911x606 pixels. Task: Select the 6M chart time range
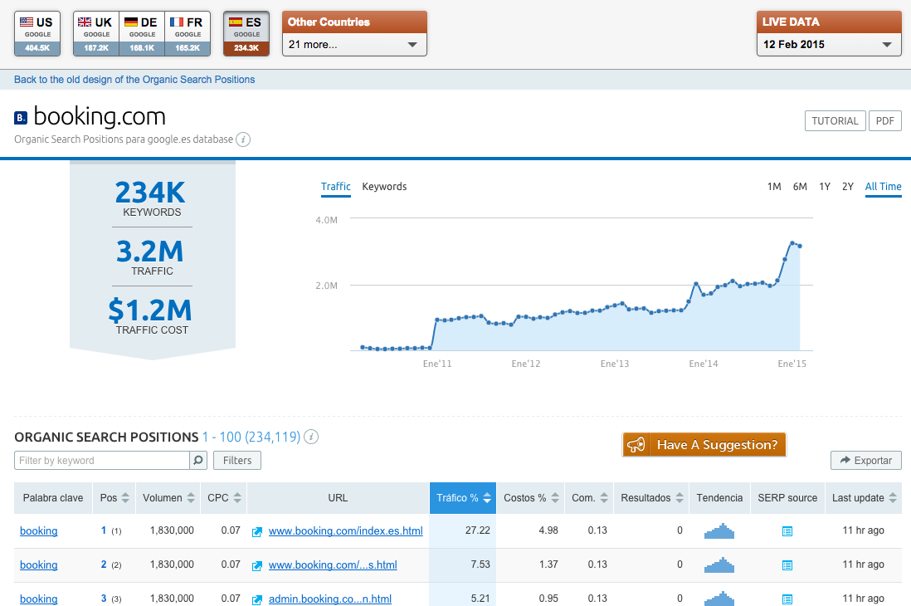point(800,187)
